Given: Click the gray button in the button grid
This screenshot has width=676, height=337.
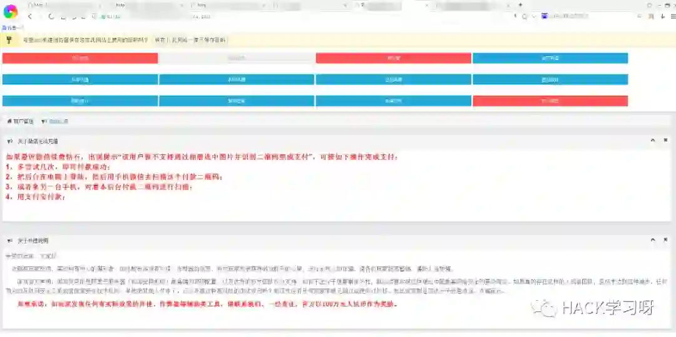Looking at the screenshot, I should pyautogui.click(x=236, y=58).
